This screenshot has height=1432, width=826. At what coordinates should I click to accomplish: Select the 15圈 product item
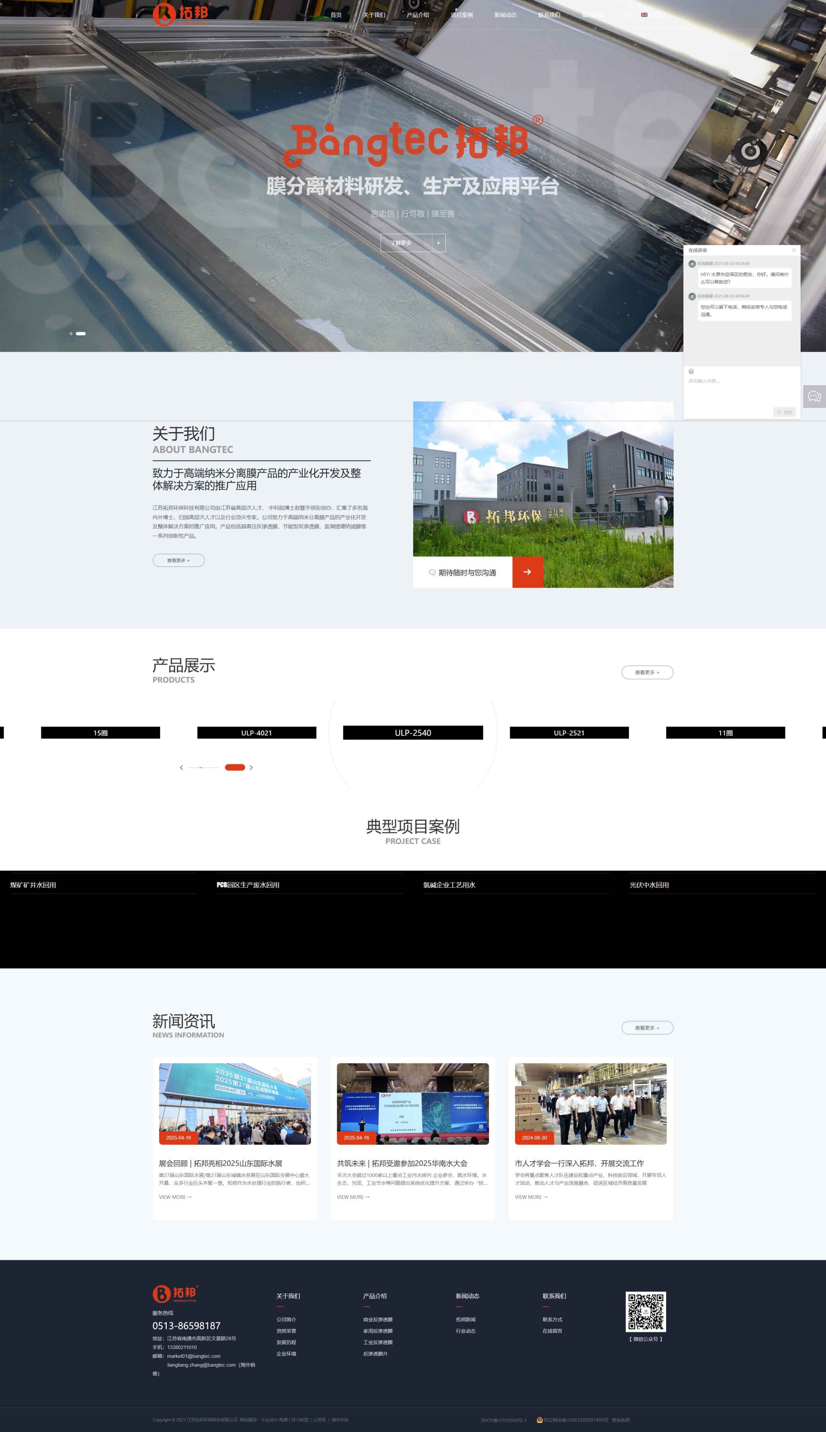click(x=100, y=733)
